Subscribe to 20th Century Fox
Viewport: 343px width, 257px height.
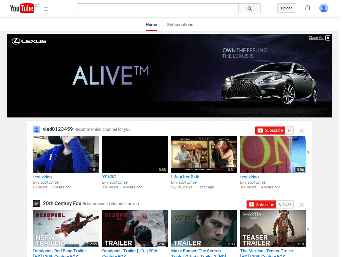[261, 205]
